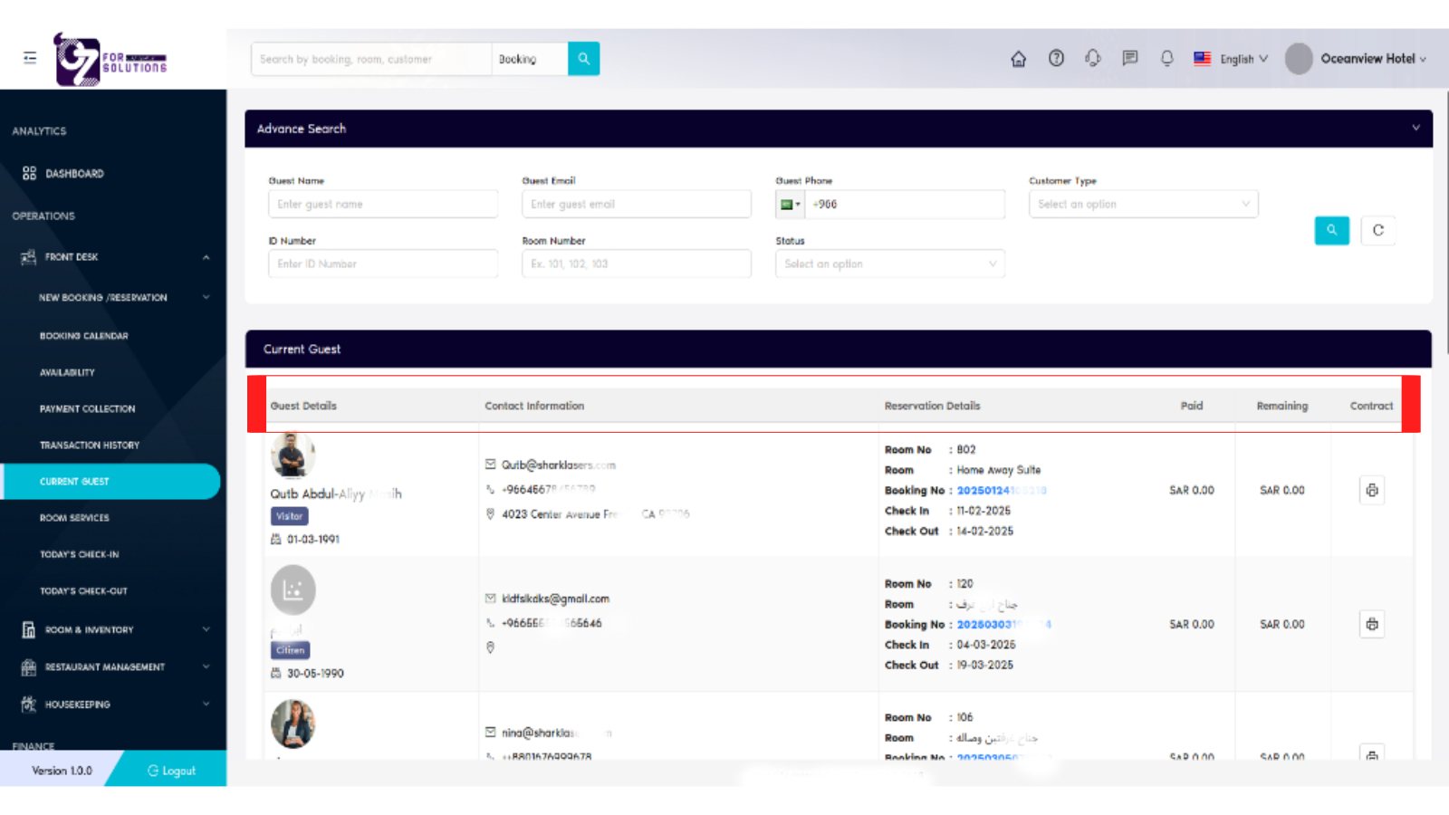Run the Advance Search with the magnifier button

click(1331, 231)
